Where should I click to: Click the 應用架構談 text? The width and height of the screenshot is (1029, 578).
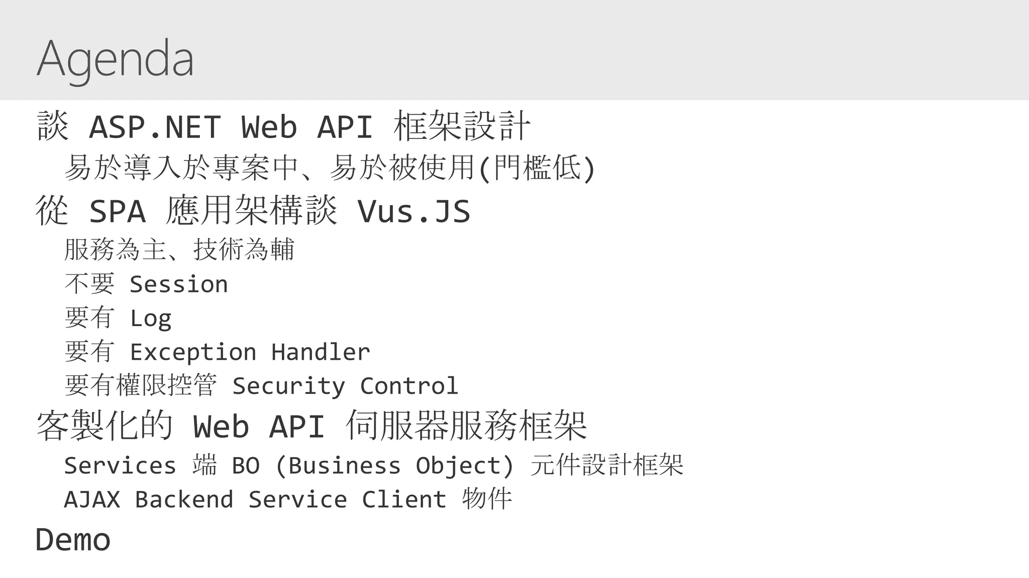[251, 210]
